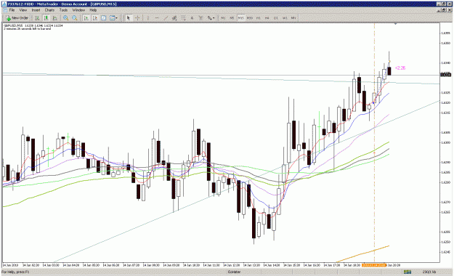Open the Tools menu
The height and width of the screenshot is (276, 454).
pyautogui.click(x=63, y=10)
